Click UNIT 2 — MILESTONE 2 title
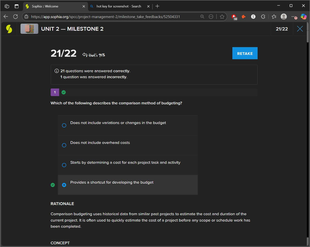The height and width of the screenshot is (247, 310). click(72, 29)
